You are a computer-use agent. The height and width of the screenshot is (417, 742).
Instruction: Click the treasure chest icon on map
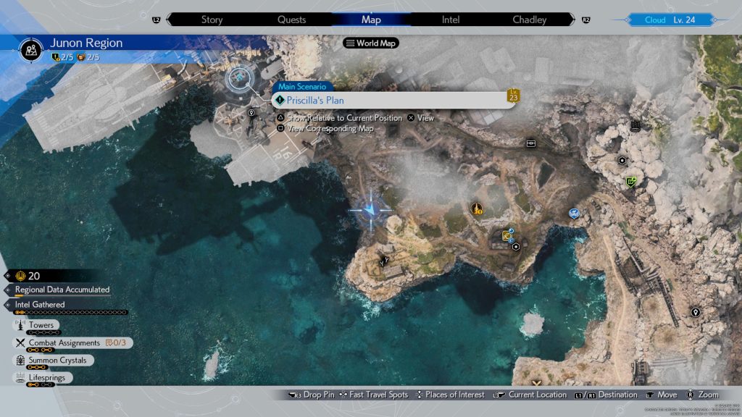(531, 143)
